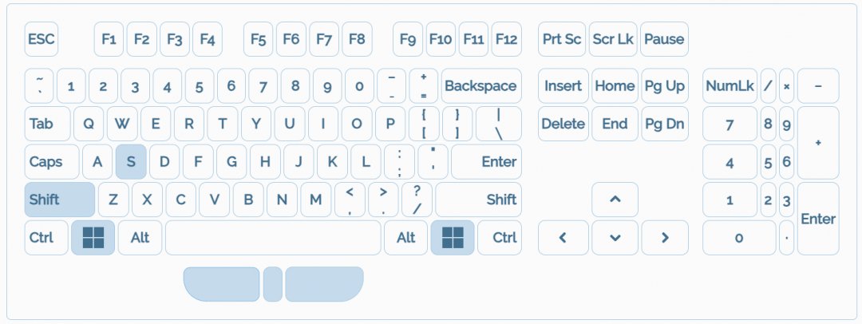Click the Backspace key
The height and width of the screenshot is (324, 862).
[x=480, y=86]
